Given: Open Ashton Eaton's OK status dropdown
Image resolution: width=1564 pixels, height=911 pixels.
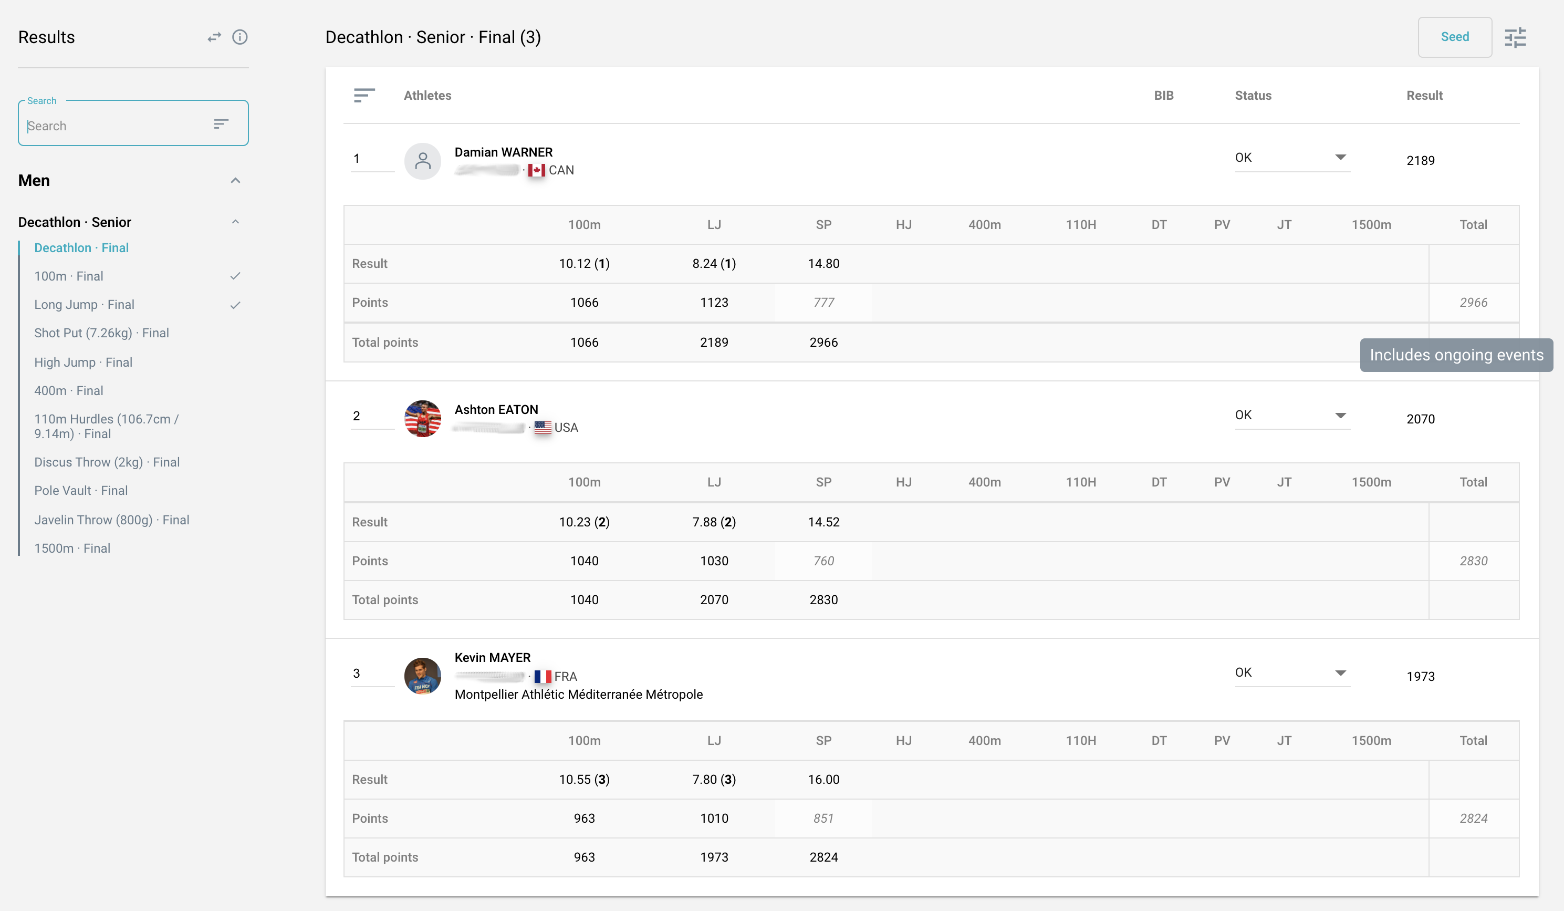Looking at the screenshot, I should coord(1291,416).
